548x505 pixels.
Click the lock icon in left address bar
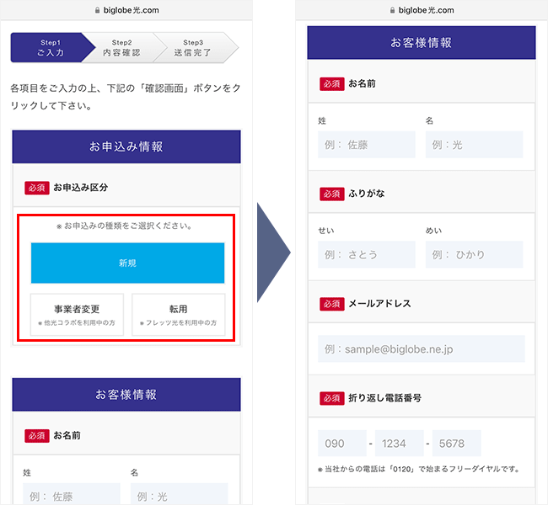tap(98, 10)
